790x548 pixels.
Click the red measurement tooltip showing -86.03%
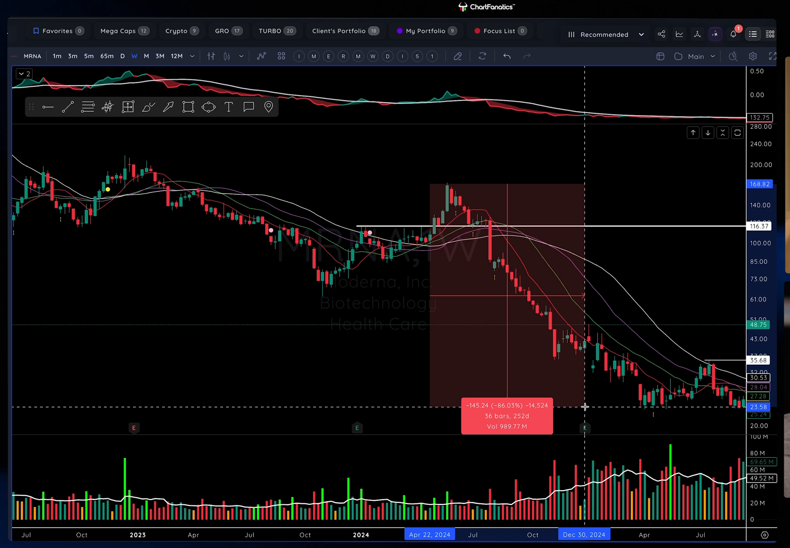(x=507, y=416)
